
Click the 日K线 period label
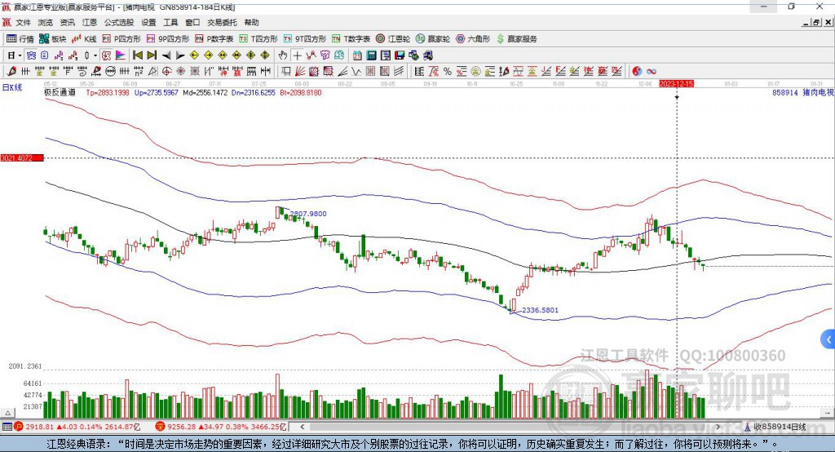tap(12, 87)
